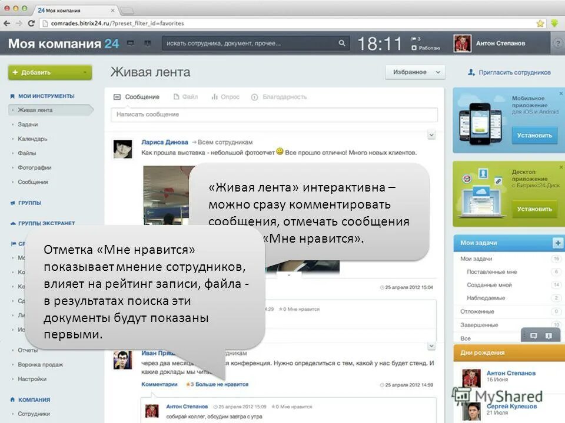Screen dimensions: 565x423
Task: Open Отложенные tasks
Action: click(477, 311)
